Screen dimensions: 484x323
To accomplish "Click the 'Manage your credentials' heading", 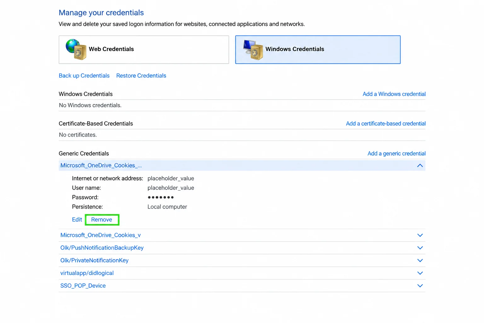I will (x=101, y=13).
